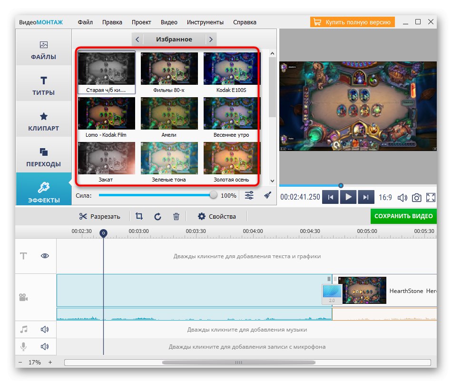Image resolution: width=452 pixels, height=383 pixels.
Task: Click the Разрезать scissors button
Action: coord(99,216)
